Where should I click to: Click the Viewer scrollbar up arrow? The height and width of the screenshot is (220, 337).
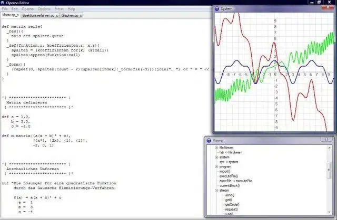tap(329, 148)
